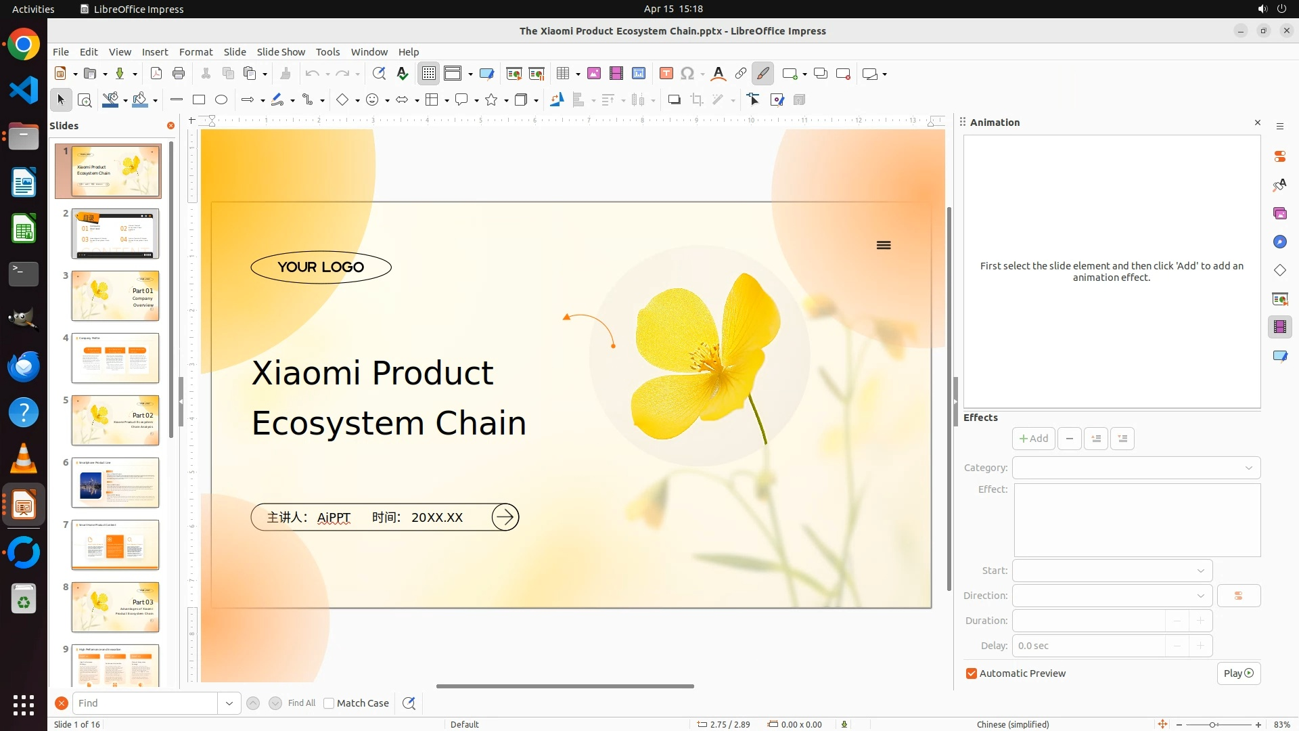This screenshot has width=1299, height=731.
Task: Select slide 6 thumbnail in Slides panel
Action: tap(115, 483)
